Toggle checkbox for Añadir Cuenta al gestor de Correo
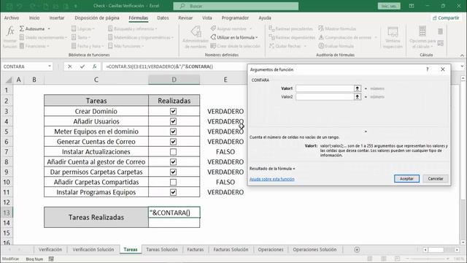 173,162
